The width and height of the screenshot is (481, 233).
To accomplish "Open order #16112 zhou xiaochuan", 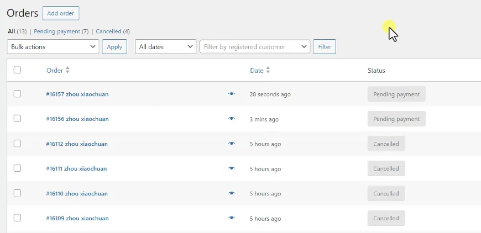I will pos(77,144).
